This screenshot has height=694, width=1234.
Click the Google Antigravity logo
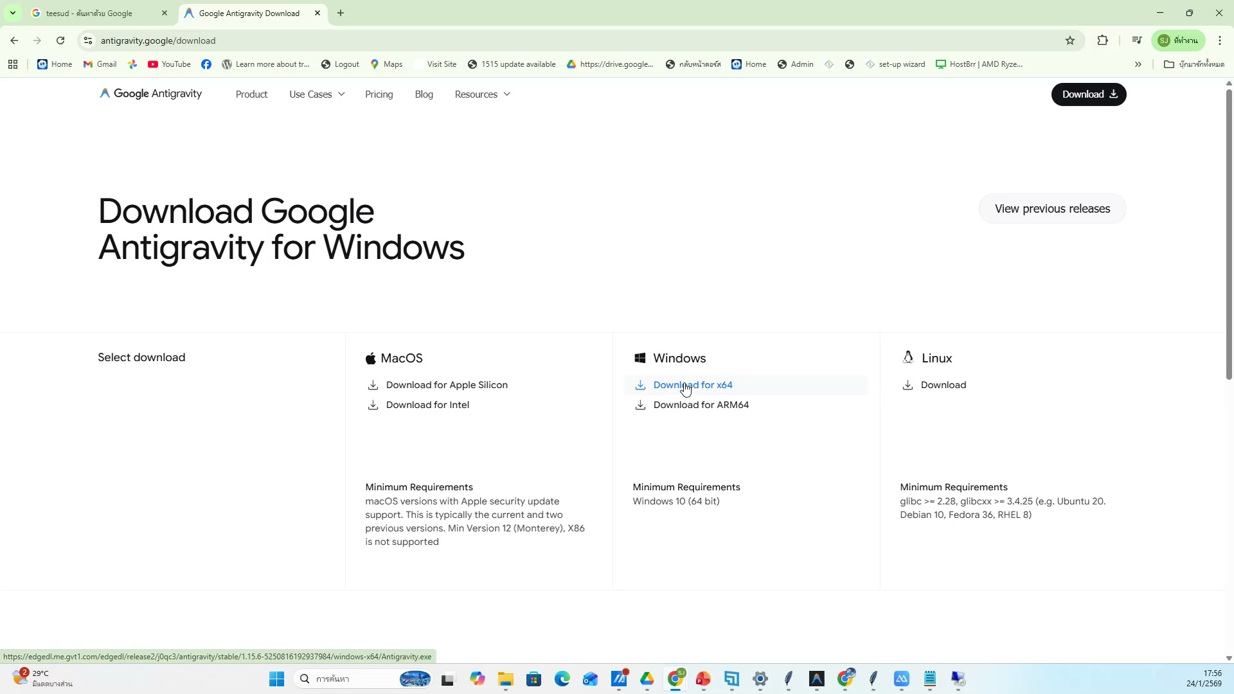[x=150, y=94]
